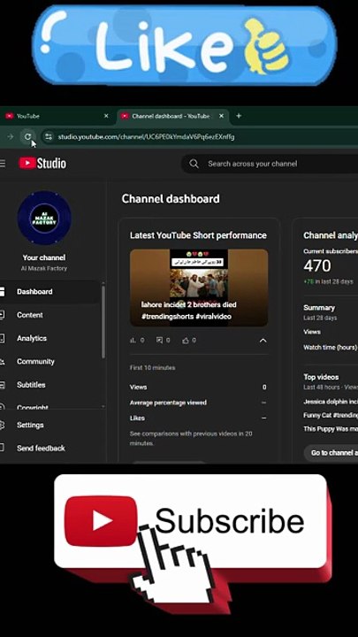Image resolution: width=358 pixels, height=637 pixels.
Task: Click the search magnifier icon
Action: click(194, 164)
